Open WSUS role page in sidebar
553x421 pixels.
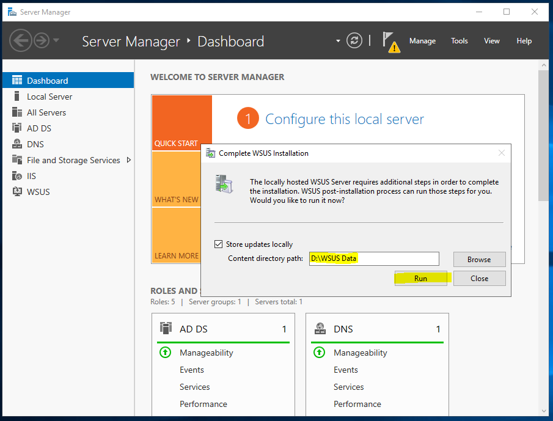[68, 192]
